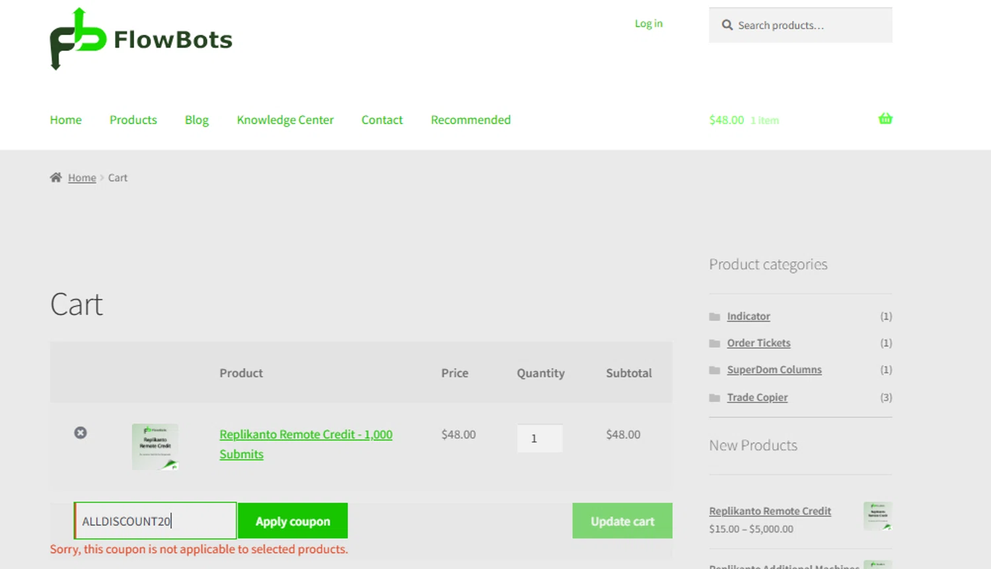Click the Subtotal column header
Screen dimensions: 991x569
[629, 373]
